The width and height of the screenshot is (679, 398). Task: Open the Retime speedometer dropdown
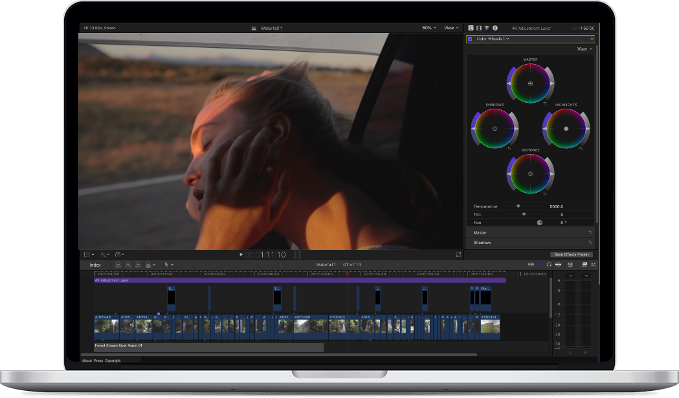[x=120, y=254]
